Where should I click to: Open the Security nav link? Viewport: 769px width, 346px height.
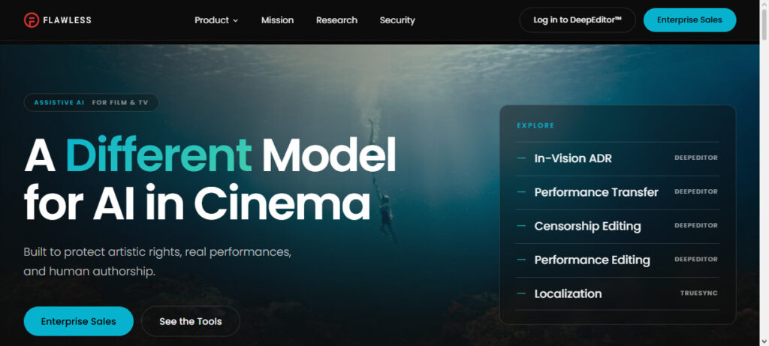pyautogui.click(x=397, y=20)
